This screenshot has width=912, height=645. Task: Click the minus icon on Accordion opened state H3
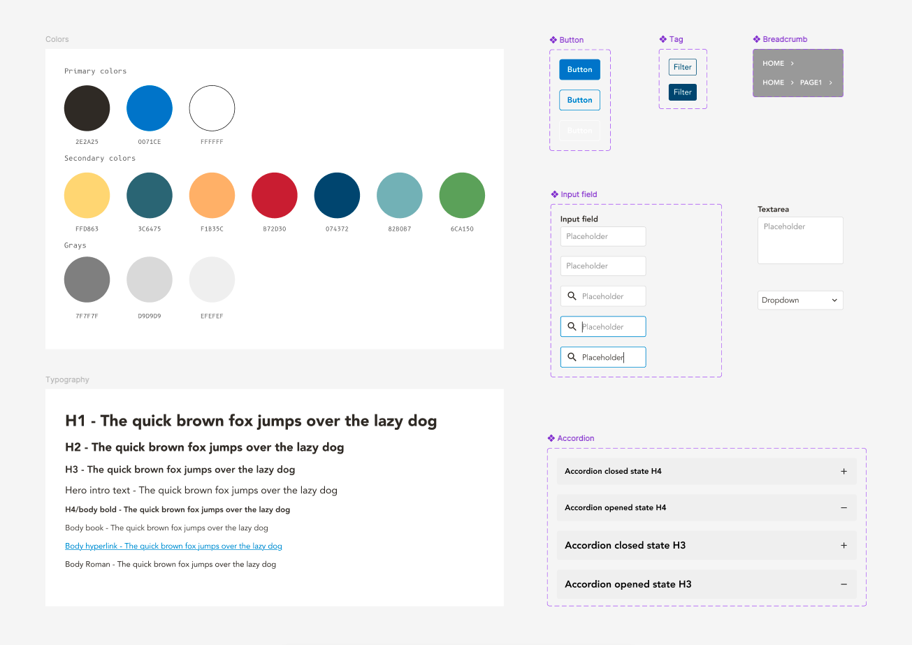pyautogui.click(x=844, y=584)
